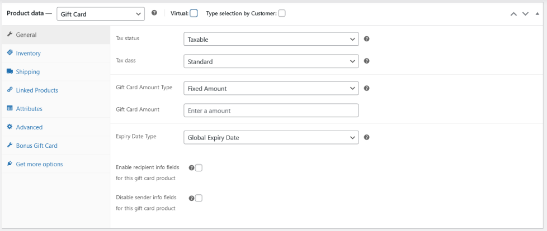Open the Tax status dropdown
This screenshot has height=231, width=547.
[271, 40]
